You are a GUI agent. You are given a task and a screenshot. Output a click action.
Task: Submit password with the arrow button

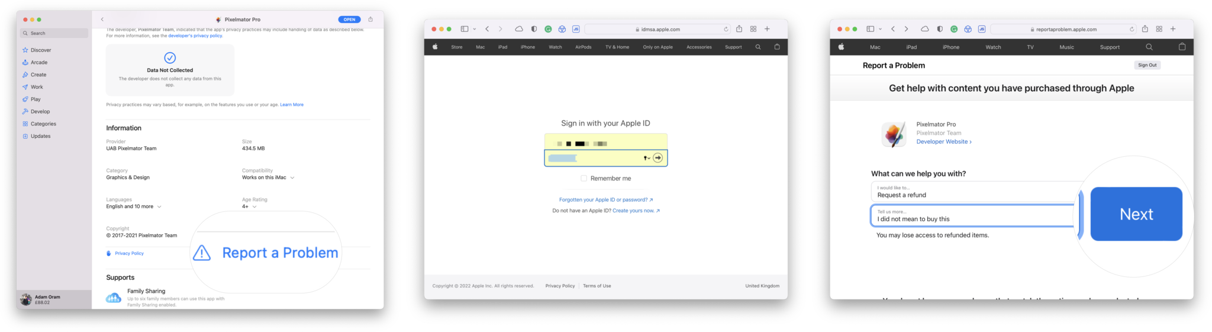[x=657, y=158]
